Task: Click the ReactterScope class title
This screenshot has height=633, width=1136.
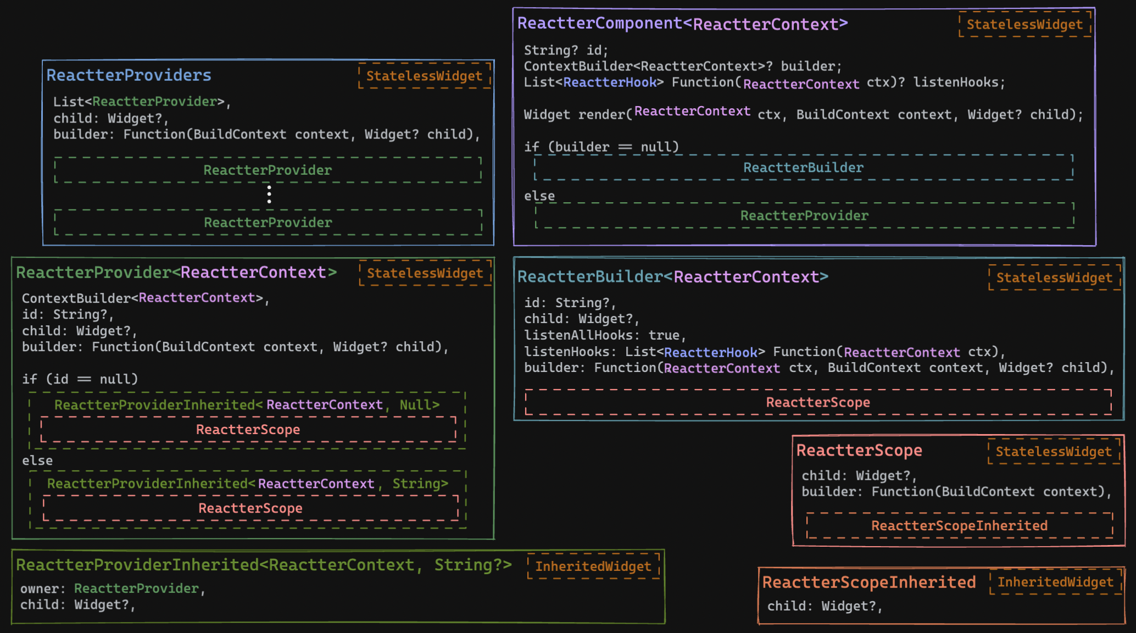Action: pos(859,451)
